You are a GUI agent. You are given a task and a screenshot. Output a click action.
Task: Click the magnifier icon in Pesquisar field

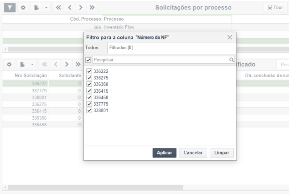tap(231, 60)
